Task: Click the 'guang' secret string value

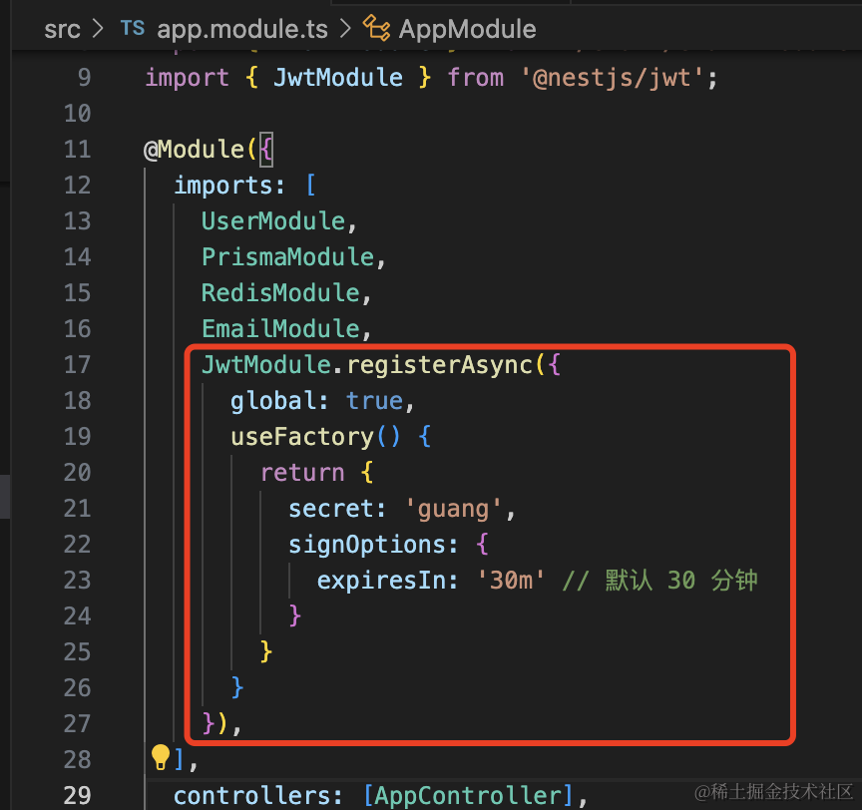Action: pyautogui.click(x=454, y=508)
